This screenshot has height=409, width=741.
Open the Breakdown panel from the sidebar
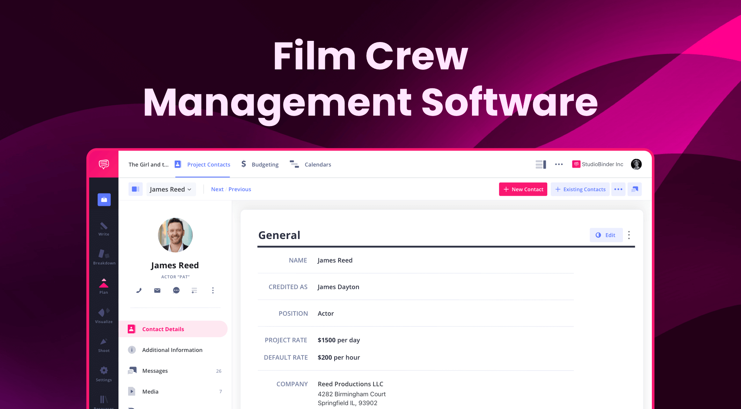tap(103, 257)
